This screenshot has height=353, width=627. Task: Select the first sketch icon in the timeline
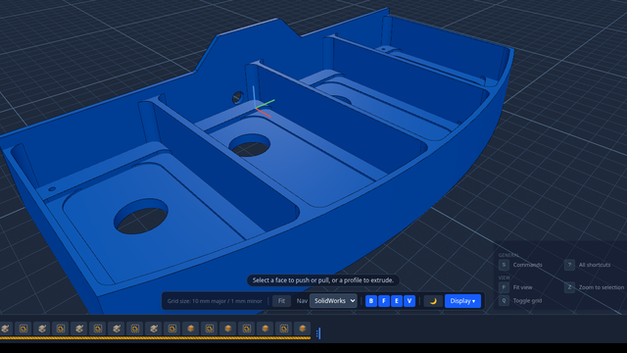click(x=24, y=328)
